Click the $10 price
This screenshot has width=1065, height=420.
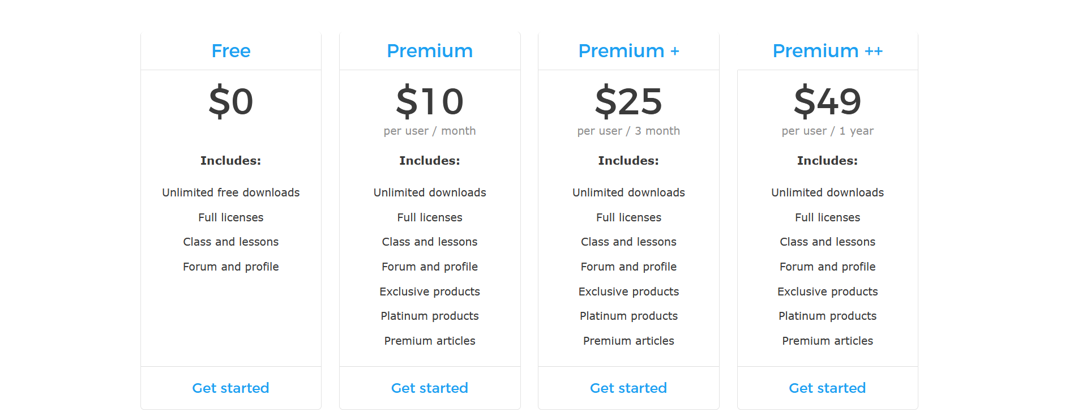[430, 102]
